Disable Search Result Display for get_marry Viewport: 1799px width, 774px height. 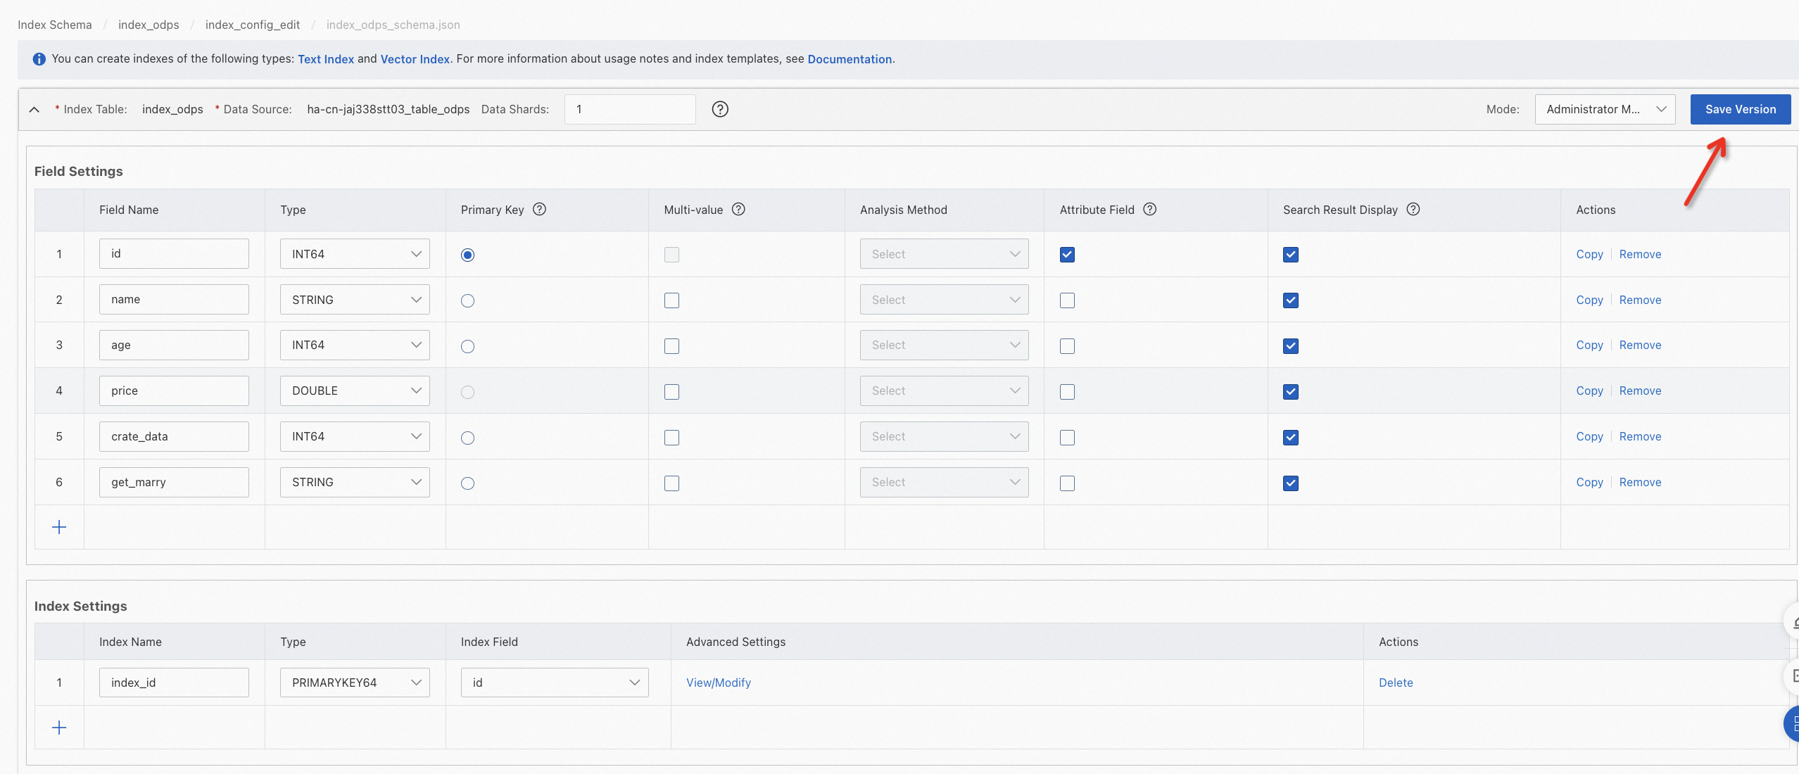(x=1290, y=483)
